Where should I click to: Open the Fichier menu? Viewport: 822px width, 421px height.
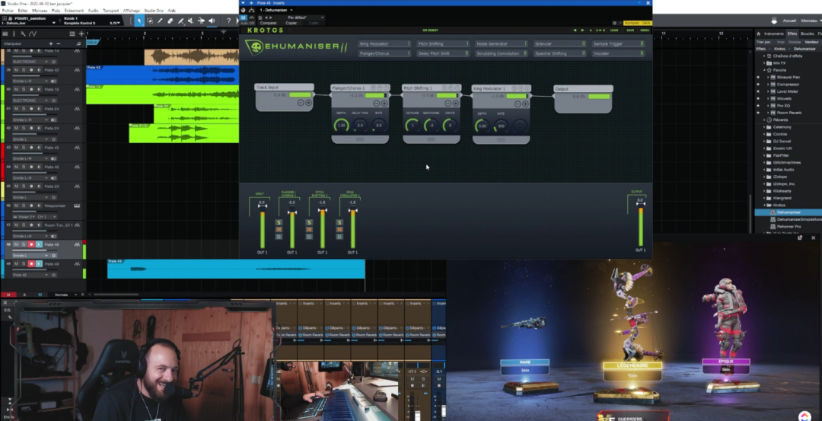point(8,10)
